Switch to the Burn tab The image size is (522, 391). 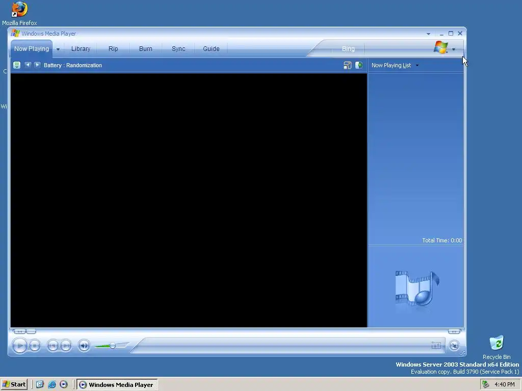coord(145,49)
